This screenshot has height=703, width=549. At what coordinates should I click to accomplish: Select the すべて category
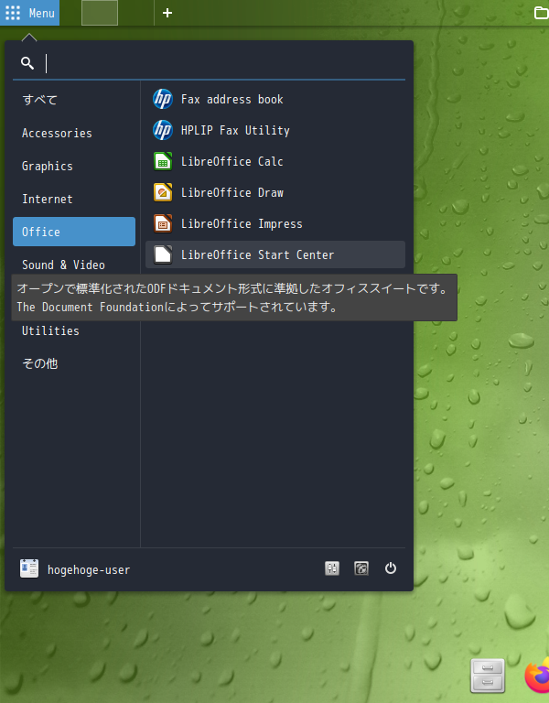pyautogui.click(x=74, y=100)
